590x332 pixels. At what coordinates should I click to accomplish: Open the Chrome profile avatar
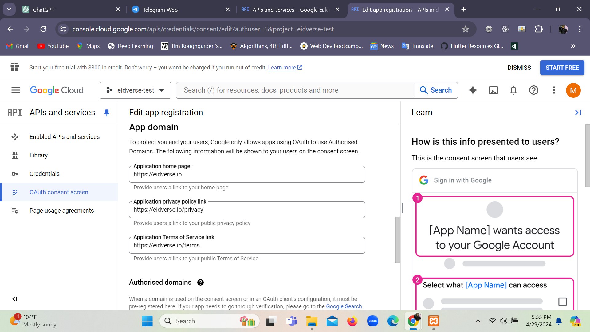[563, 29]
